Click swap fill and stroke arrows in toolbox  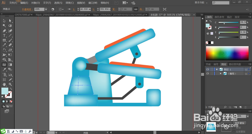tap(11, 89)
